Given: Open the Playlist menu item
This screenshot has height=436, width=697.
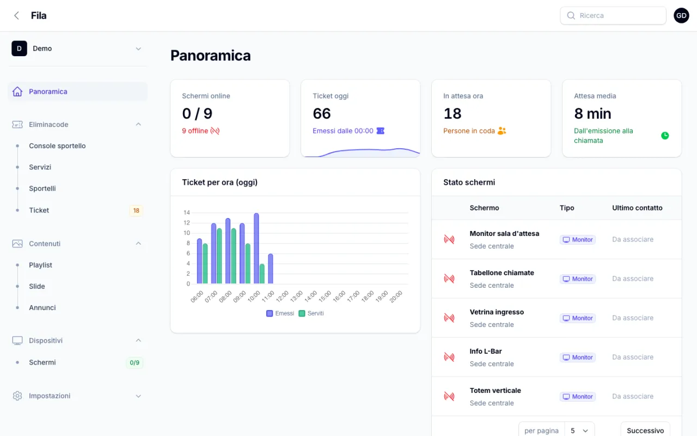Looking at the screenshot, I should pos(77,265).
